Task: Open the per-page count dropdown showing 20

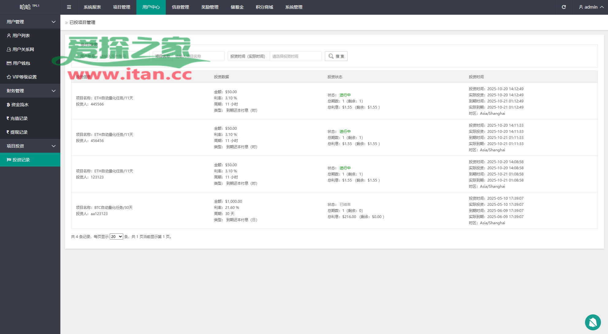Action: click(116, 236)
